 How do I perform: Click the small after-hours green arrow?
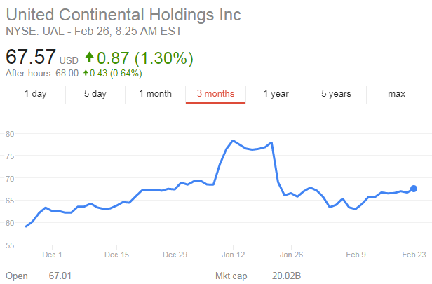pyautogui.click(x=86, y=73)
